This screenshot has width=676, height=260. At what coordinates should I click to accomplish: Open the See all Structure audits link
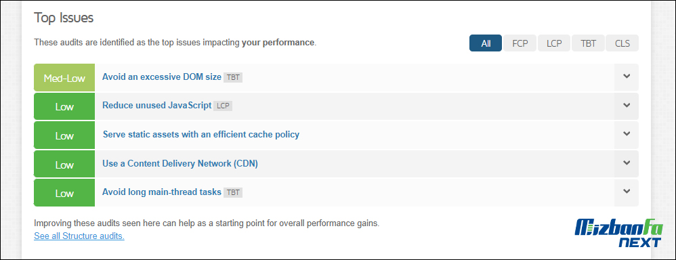(x=79, y=236)
